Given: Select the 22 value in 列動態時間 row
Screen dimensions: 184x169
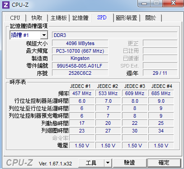Looking at the screenshot, I should click(135, 123).
